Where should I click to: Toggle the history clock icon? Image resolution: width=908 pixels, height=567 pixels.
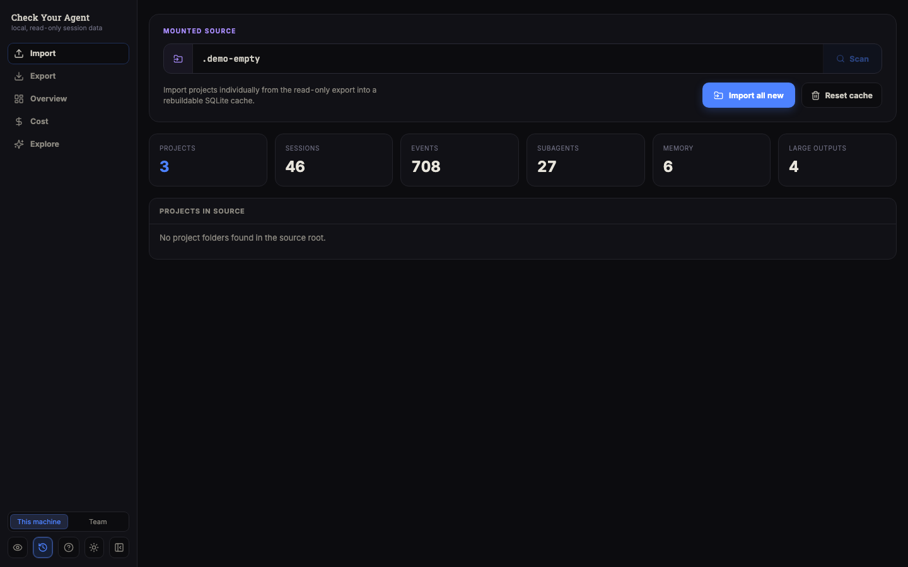pos(43,547)
